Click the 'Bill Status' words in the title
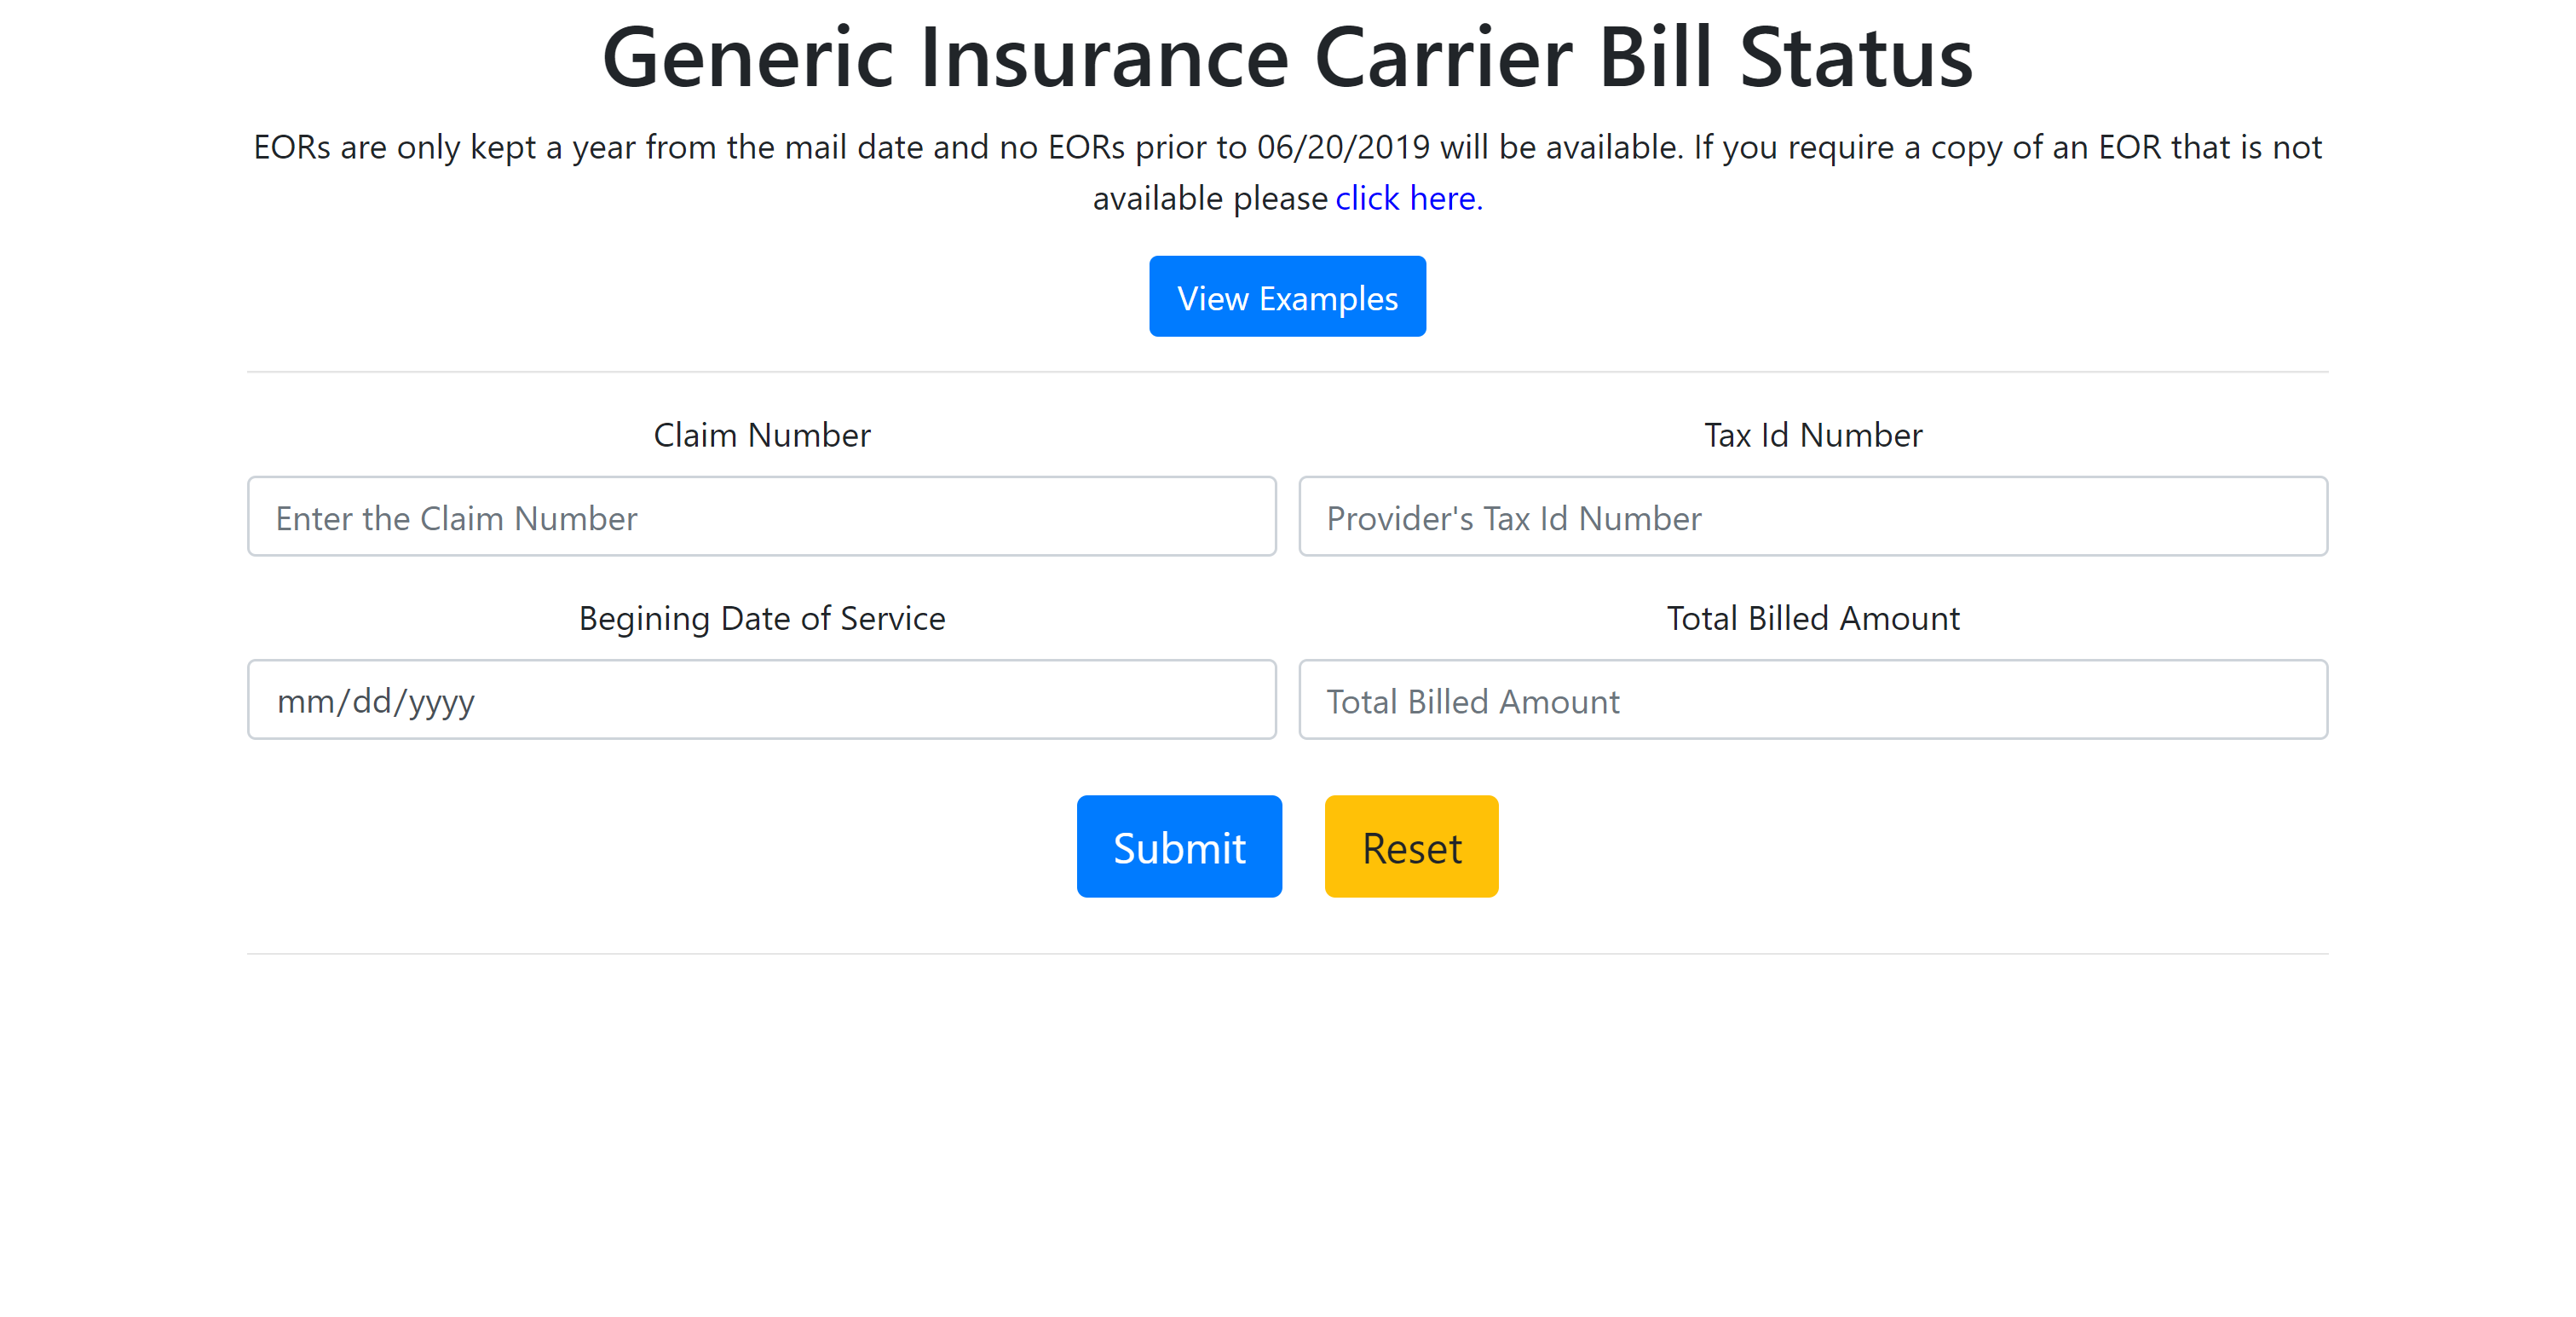 (x=1786, y=58)
